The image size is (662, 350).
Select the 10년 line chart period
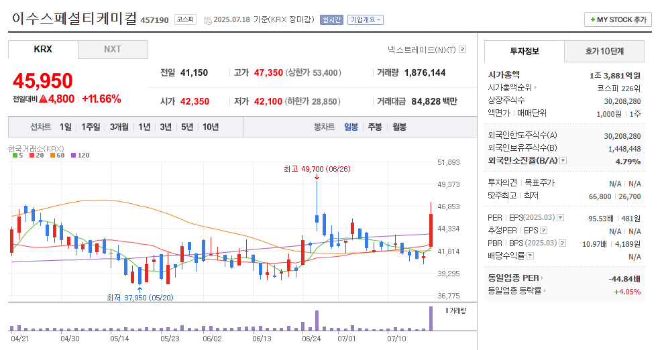pos(210,127)
